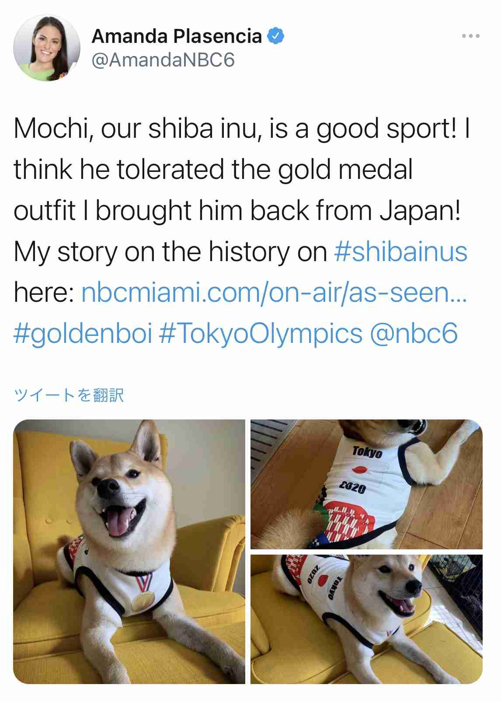Screen dimensions: 501x702
Task: Open the Tokyo 2020 shirt back photo
Action: [x=366, y=484]
